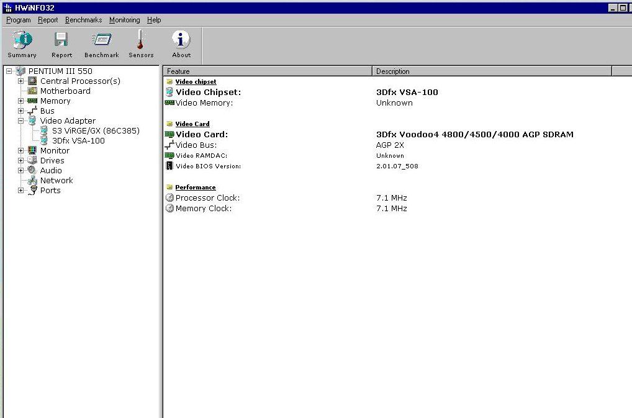Click the Audio speaker tree icon
Viewport: 632px width, 418px height.
tap(32, 170)
